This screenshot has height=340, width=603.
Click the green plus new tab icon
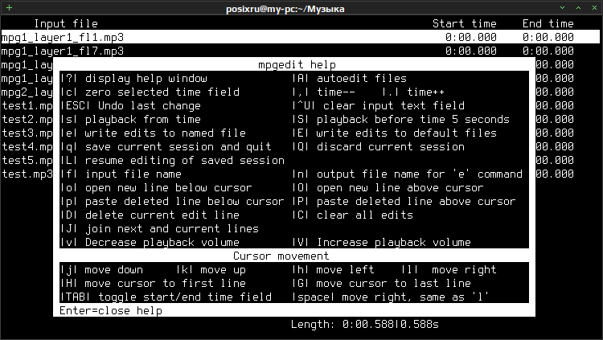click(9, 8)
